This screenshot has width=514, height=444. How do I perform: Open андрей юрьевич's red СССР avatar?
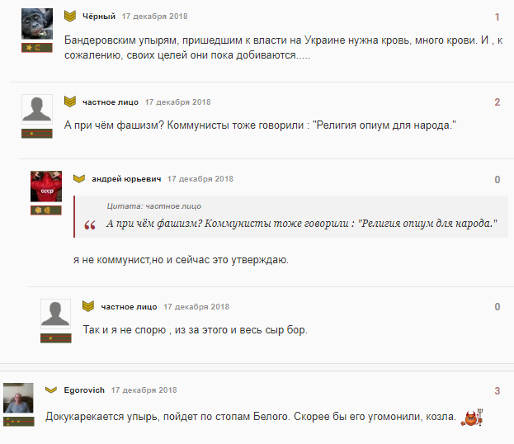click(46, 187)
